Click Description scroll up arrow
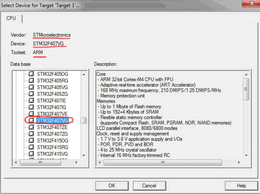Screen dimensions: 260x194 coord(246,74)
